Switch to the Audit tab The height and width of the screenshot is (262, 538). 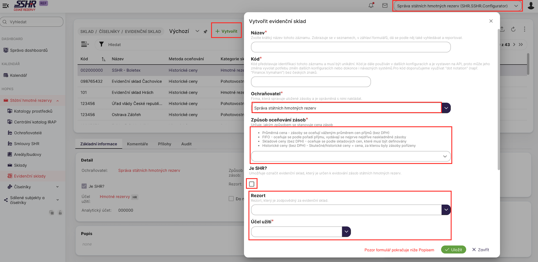[x=186, y=144]
